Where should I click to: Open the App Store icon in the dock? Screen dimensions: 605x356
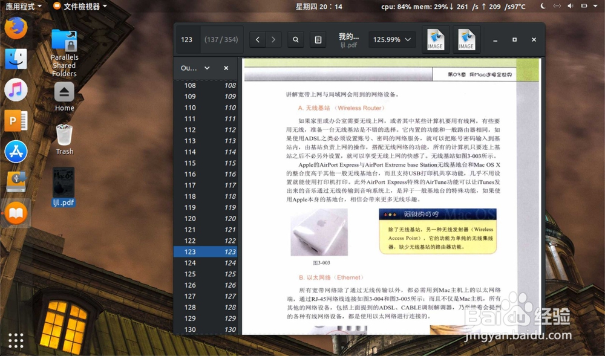pyautogui.click(x=16, y=151)
